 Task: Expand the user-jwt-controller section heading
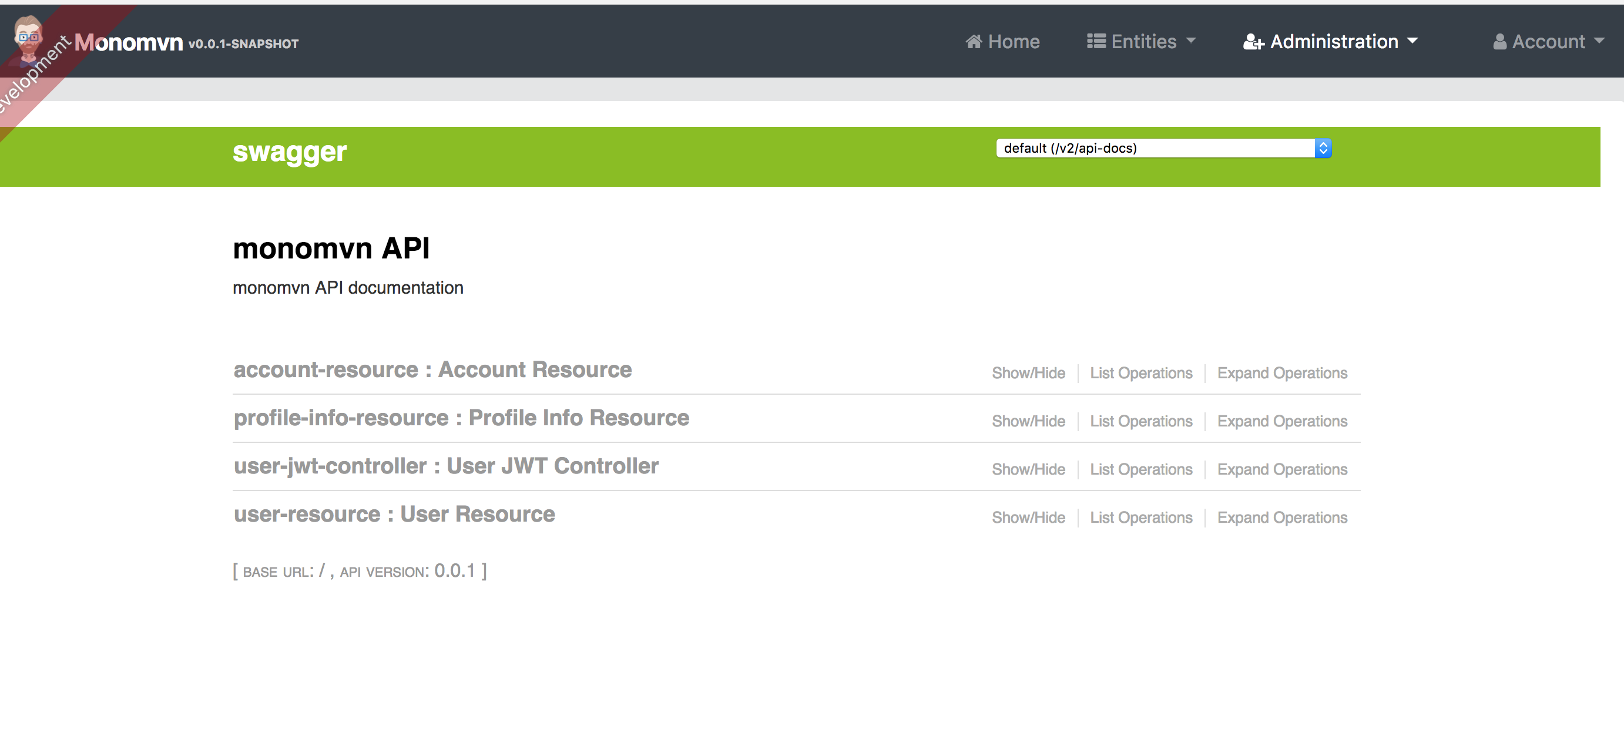(446, 466)
